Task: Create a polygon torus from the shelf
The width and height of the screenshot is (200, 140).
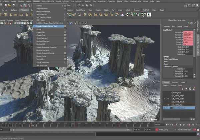Action: click(21, 15)
